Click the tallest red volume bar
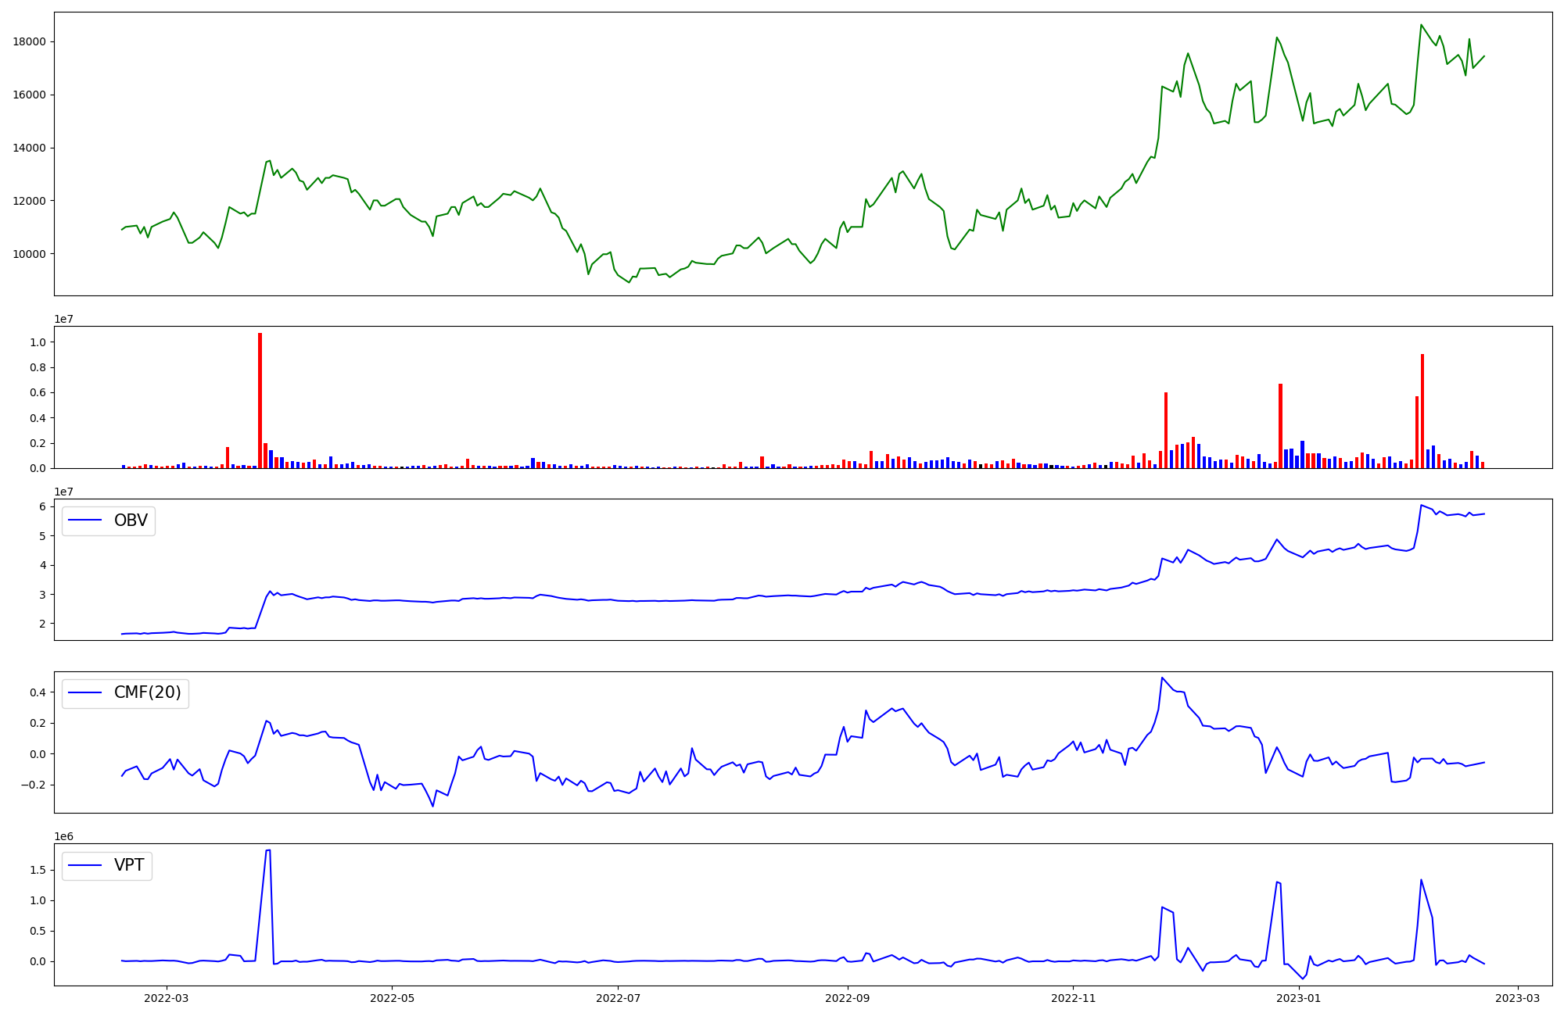Image resolution: width=1564 pixels, height=1016 pixels. (x=260, y=400)
